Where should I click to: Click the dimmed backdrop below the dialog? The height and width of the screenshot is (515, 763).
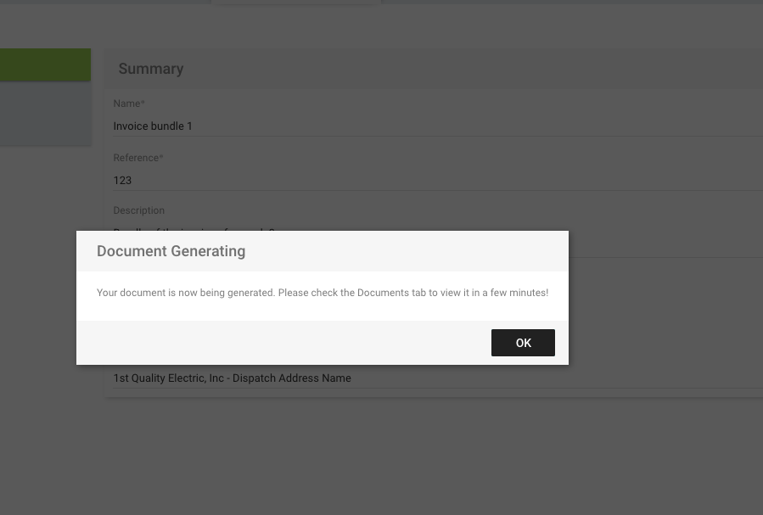(x=382, y=450)
